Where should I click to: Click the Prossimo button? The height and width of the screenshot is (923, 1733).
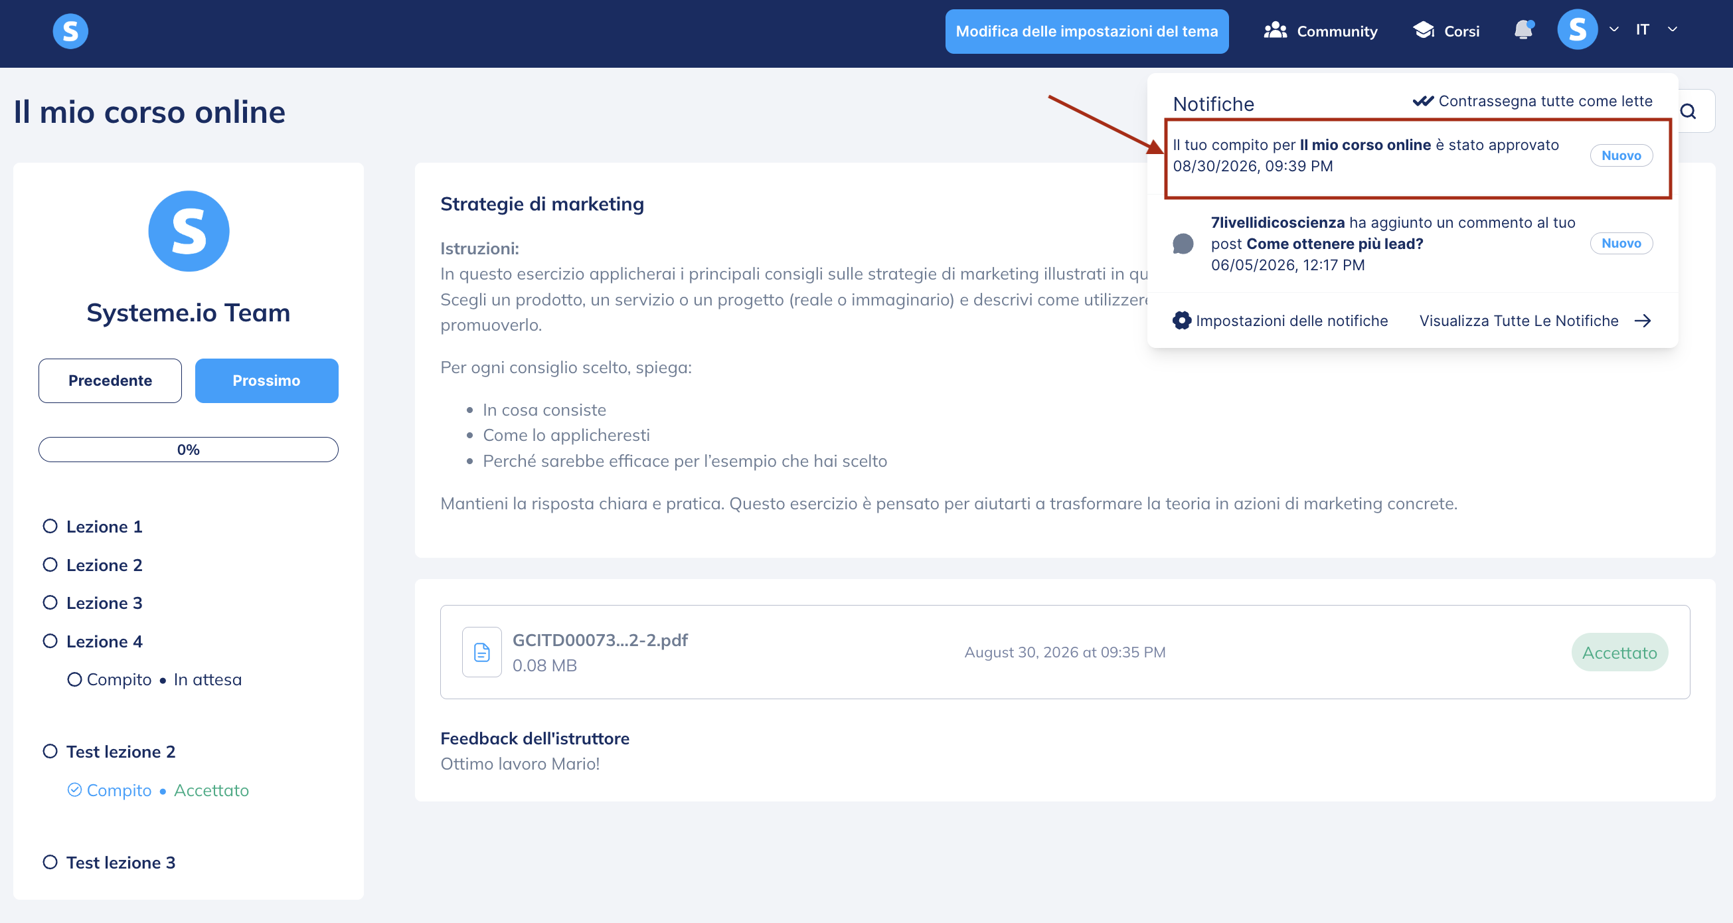point(266,380)
